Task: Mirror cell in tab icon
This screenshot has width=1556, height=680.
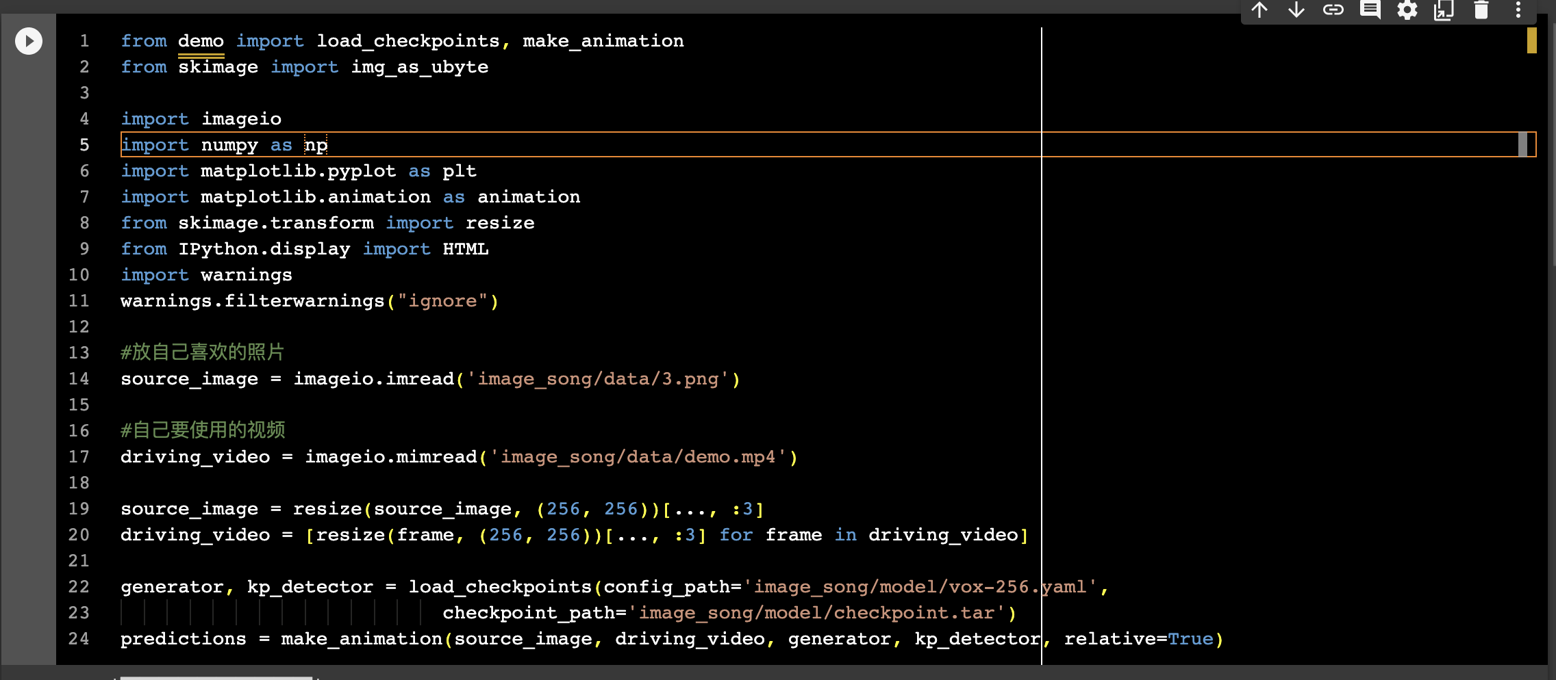Action: coord(1444,10)
